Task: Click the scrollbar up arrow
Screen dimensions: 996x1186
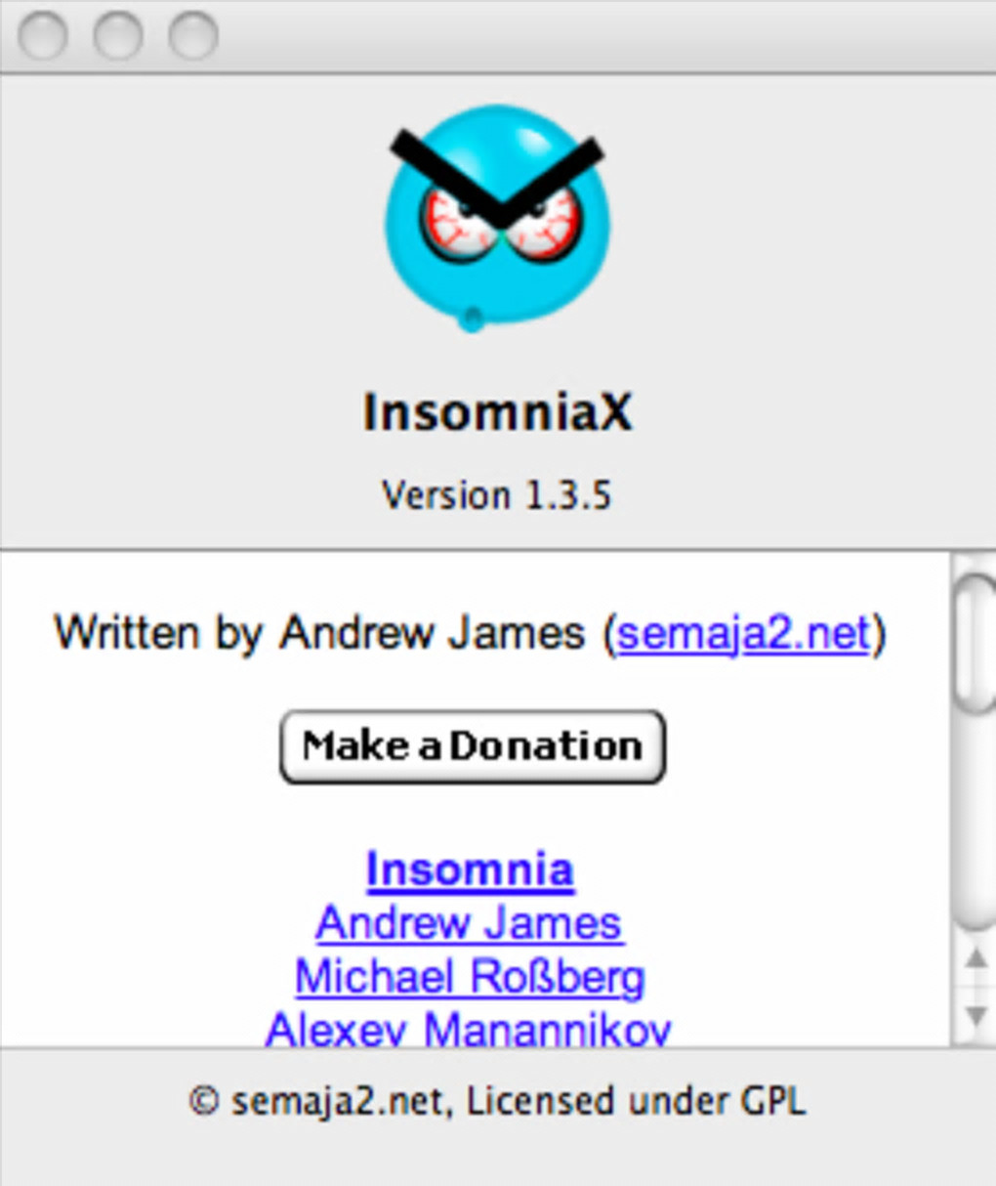Action: coord(975,958)
